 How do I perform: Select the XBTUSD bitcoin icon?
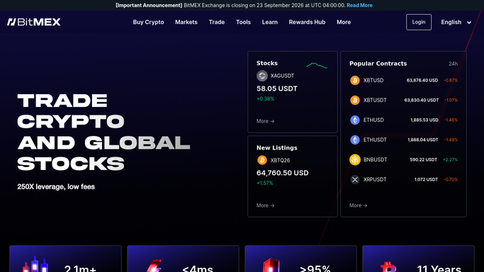[x=355, y=81]
